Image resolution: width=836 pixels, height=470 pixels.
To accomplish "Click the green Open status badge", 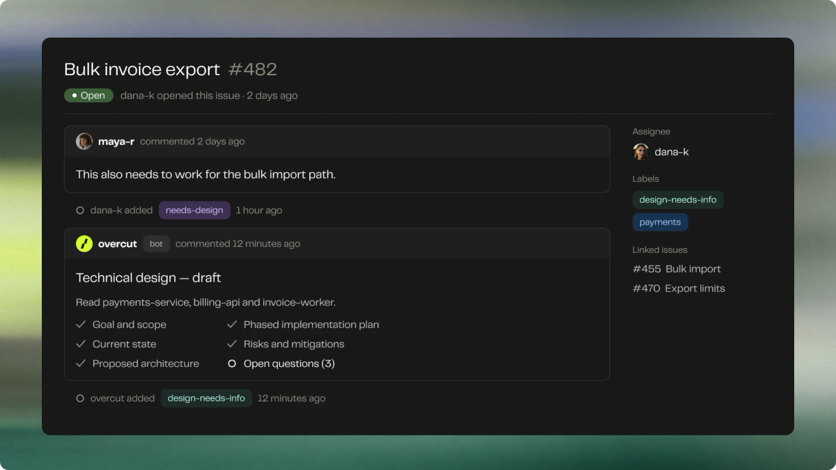I will (x=88, y=95).
